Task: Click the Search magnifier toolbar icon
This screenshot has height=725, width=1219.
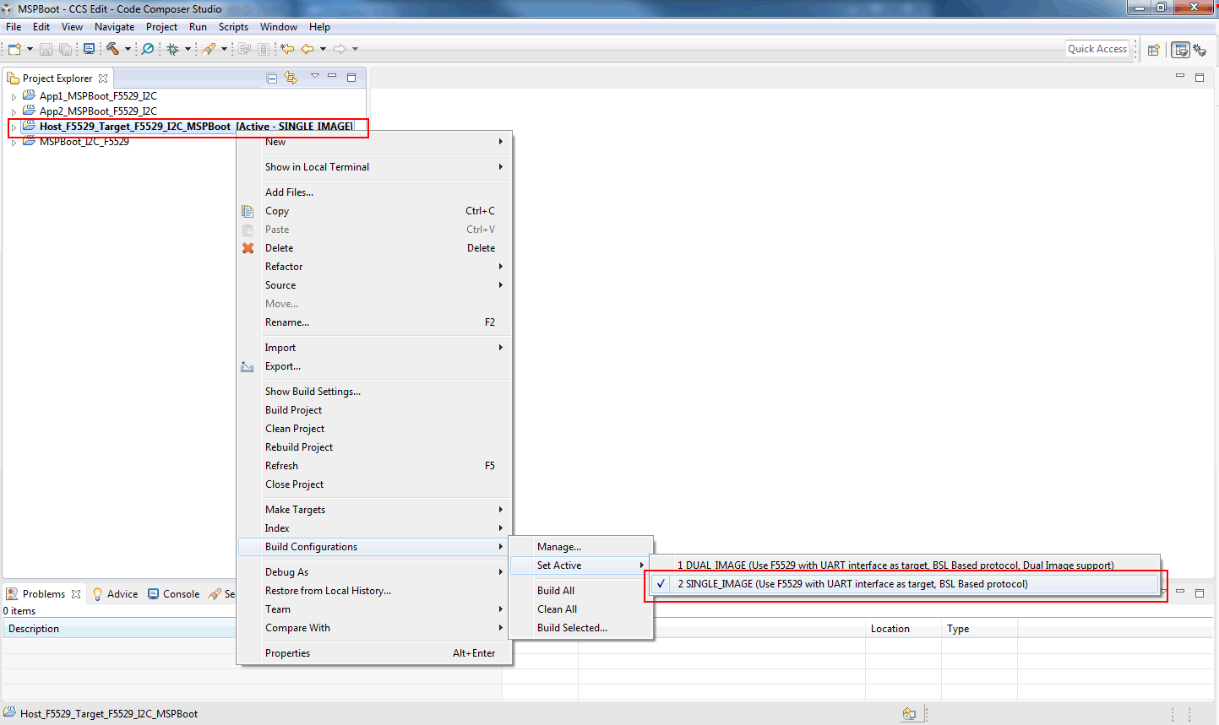Action: point(148,49)
